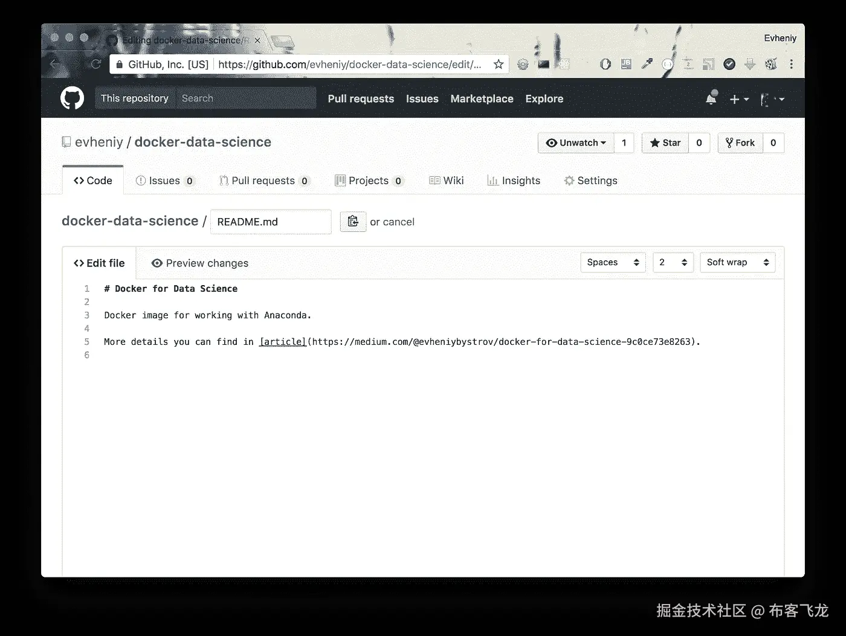The height and width of the screenshot is (636, 846).
Task: Open the Unwatch dropdown
Action: tap(576, 143)
